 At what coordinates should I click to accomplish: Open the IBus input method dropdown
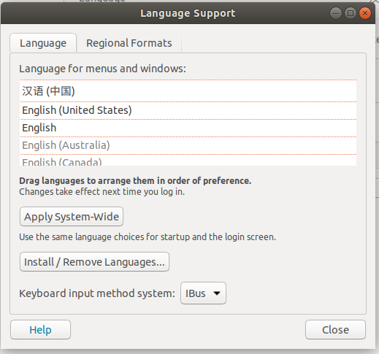coord(203,293)
